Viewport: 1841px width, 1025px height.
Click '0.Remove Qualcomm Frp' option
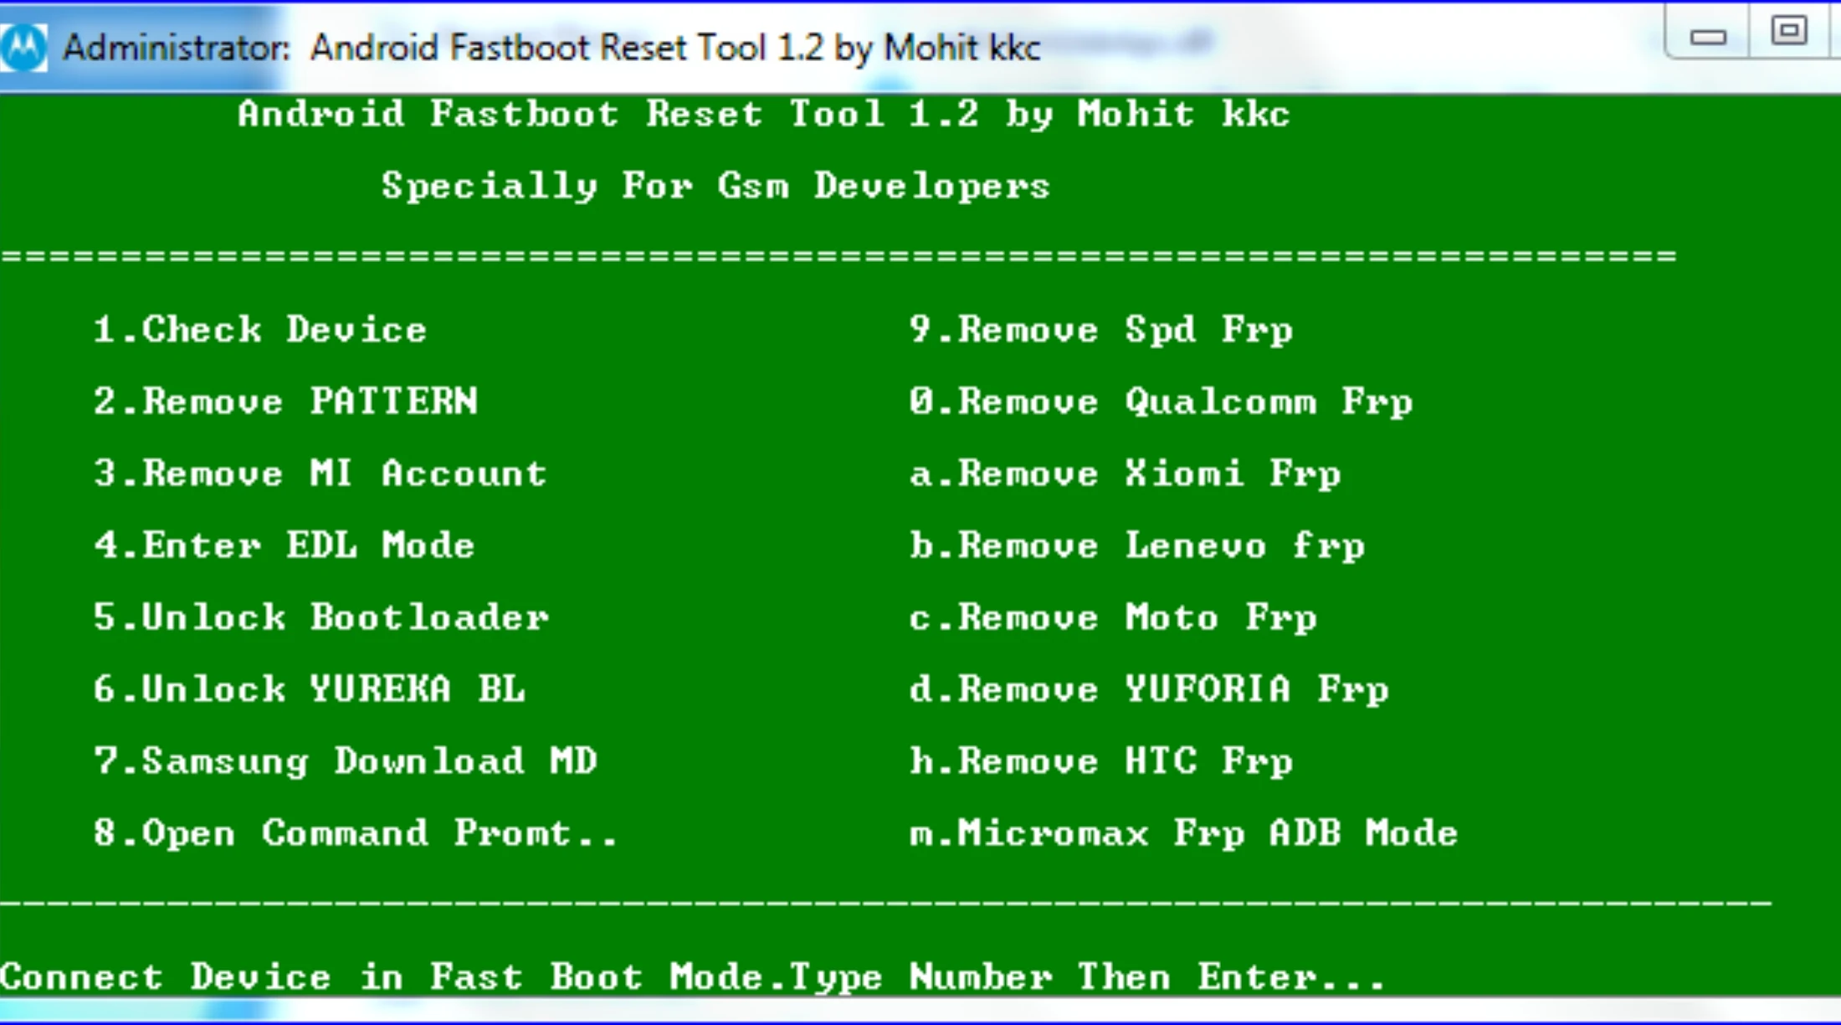(1161, 402)
